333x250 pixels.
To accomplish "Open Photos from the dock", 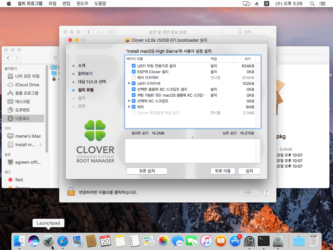I will point(163,241).
